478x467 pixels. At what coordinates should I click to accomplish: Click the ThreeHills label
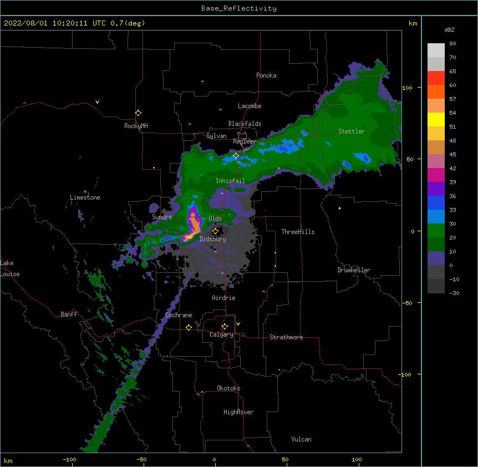point(298,232)
